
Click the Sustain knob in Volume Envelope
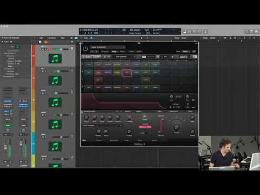110,118
